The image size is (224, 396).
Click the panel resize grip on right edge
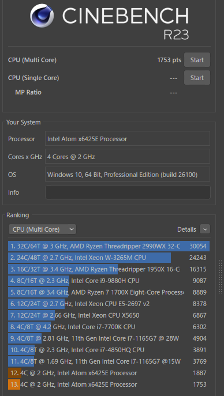(x=221, y=277)
